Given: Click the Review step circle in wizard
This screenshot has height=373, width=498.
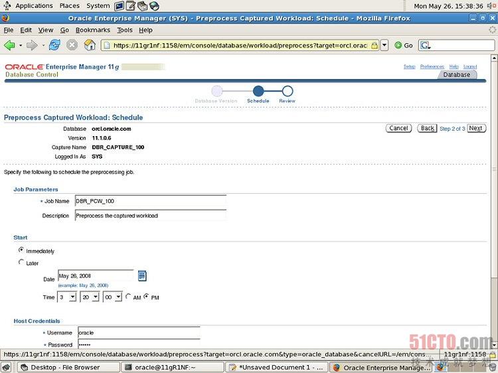Looking at the screenshot, I should click(x=287, y=91).
